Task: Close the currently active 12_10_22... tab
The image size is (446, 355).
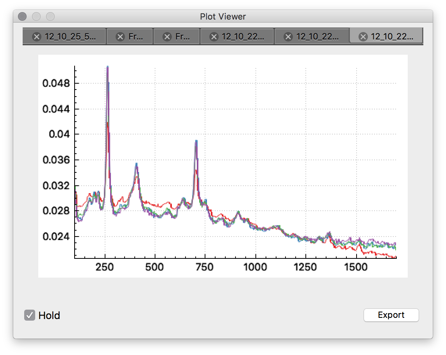Action: [x=363, y=37]
